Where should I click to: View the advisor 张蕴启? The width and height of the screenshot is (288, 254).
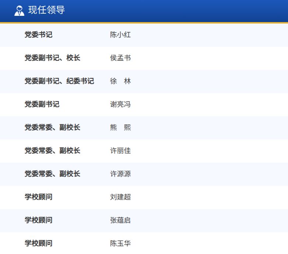(x=120, y=221)
